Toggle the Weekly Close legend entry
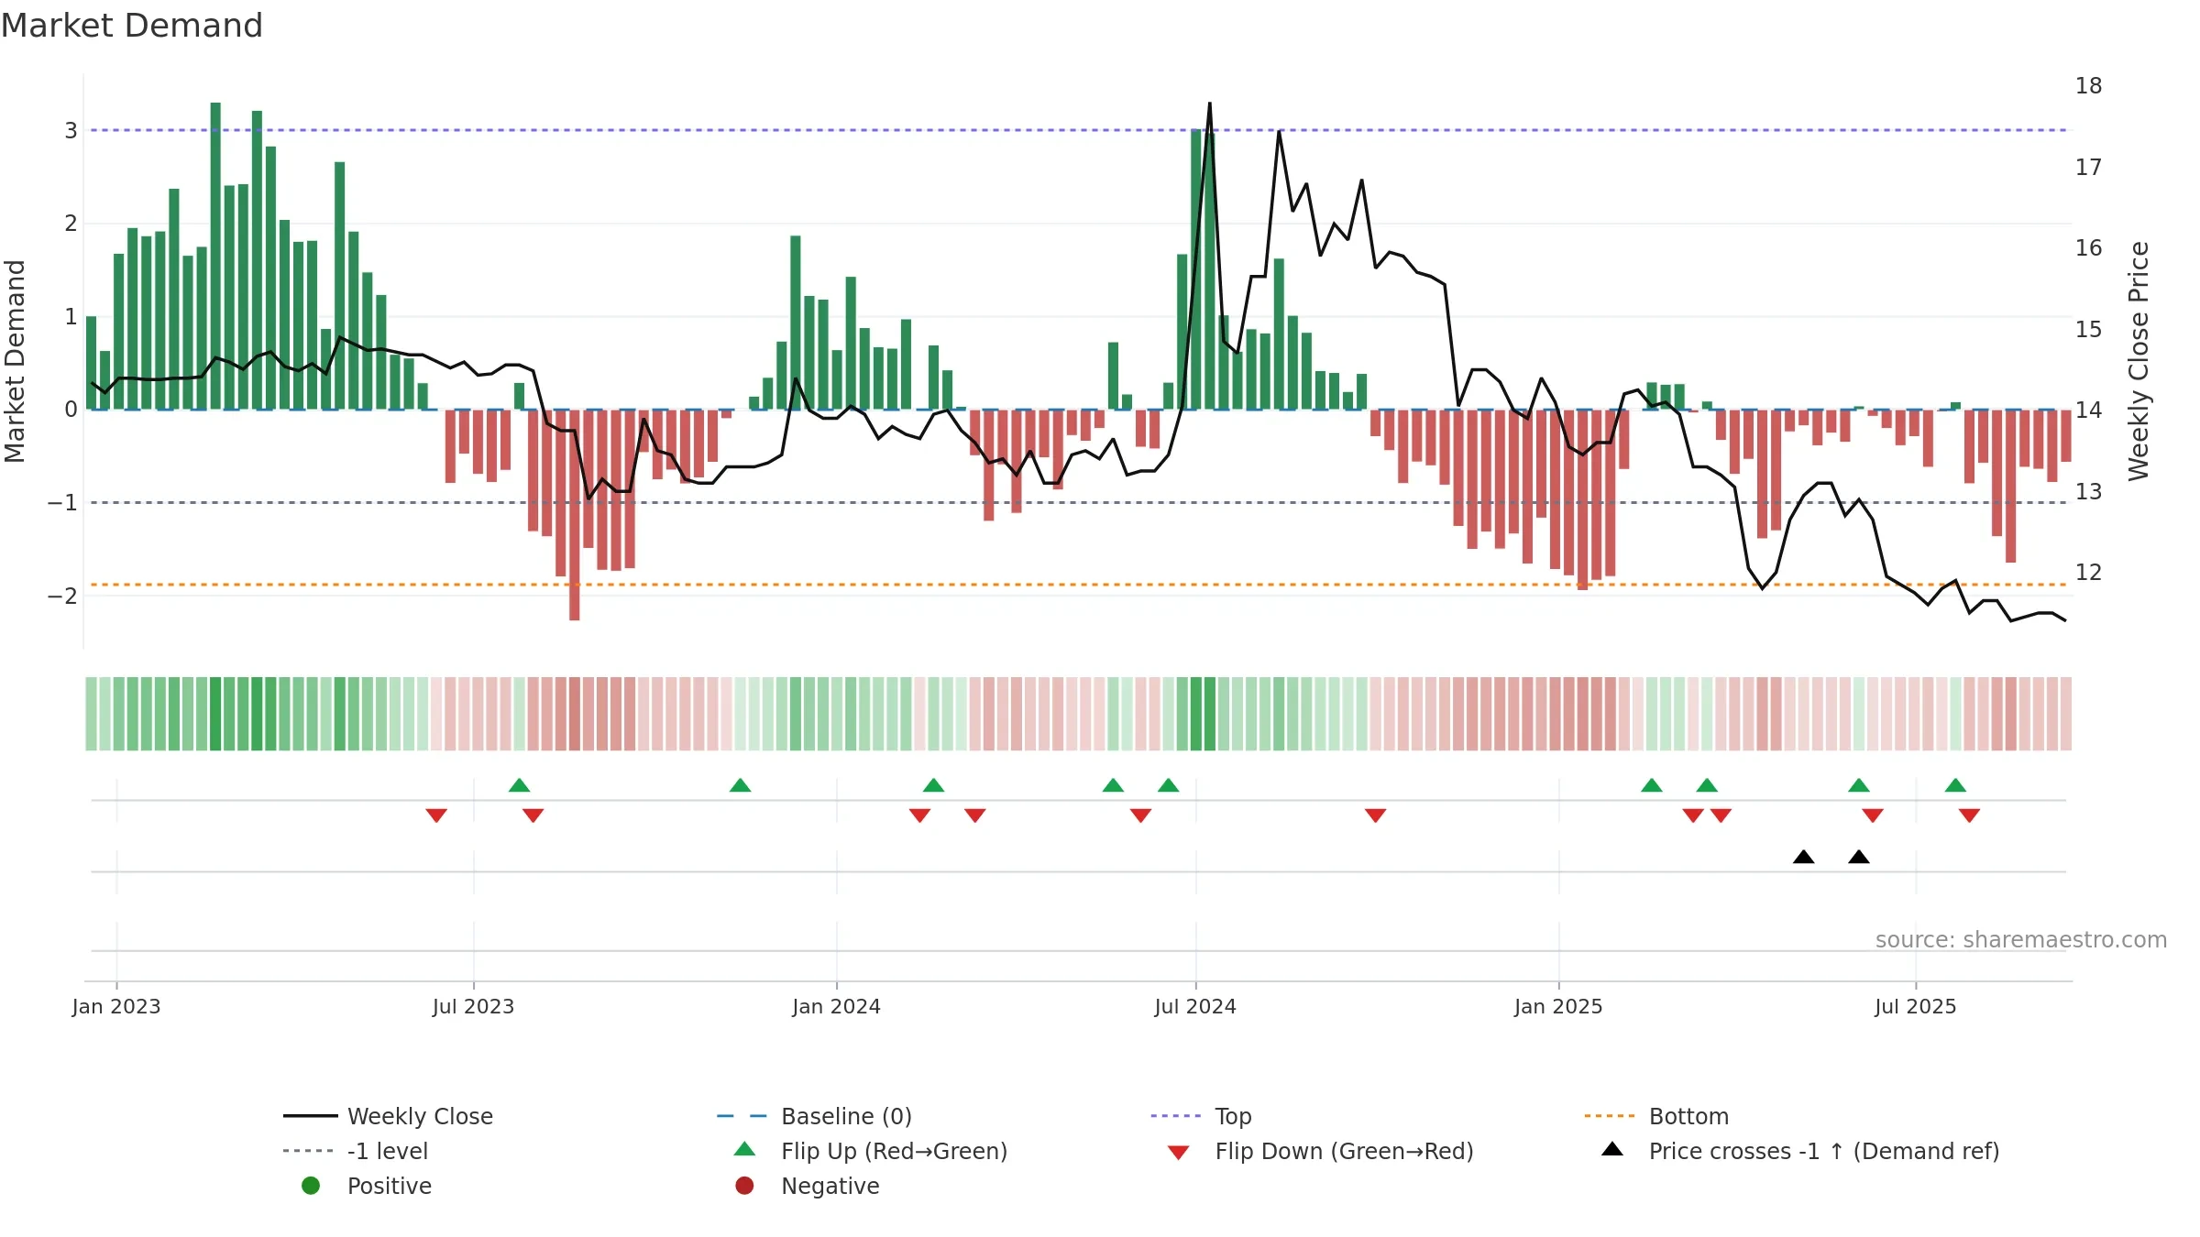2200x1237 pixels. pyautogui.click(x=389, y=1116)
